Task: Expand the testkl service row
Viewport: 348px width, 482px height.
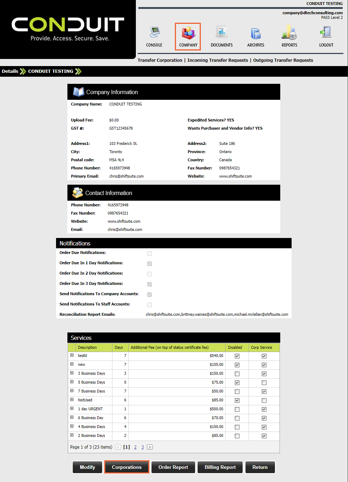Action: click(72, 355)
